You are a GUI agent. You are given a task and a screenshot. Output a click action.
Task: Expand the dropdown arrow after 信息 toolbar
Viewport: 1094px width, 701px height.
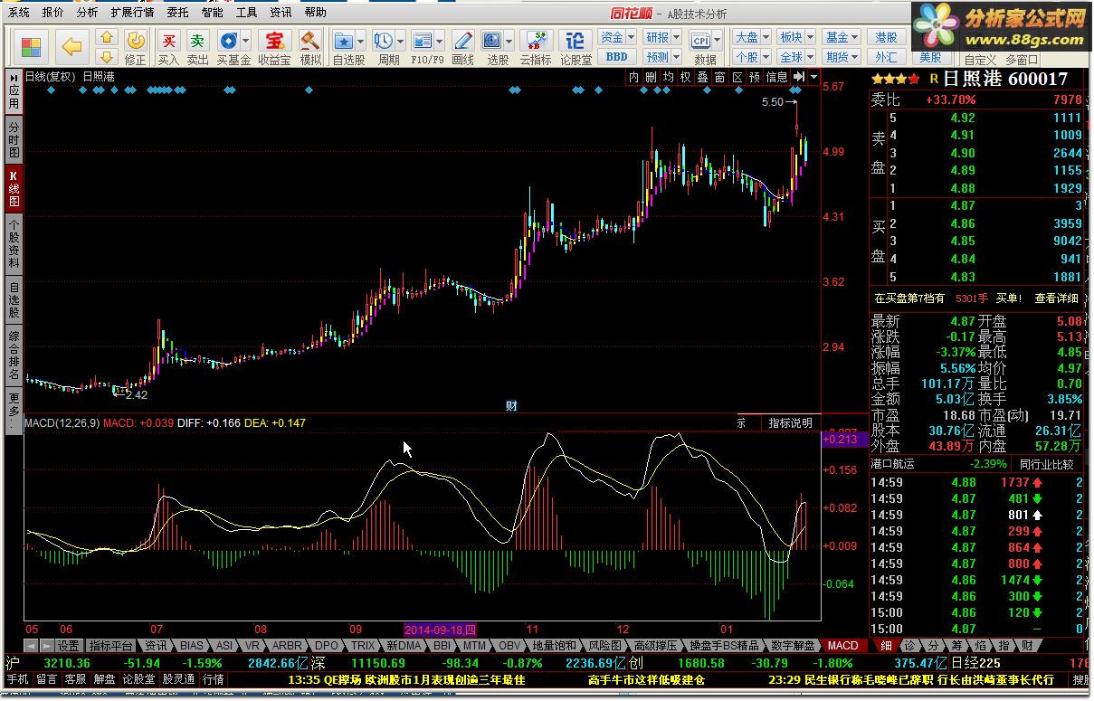[814, 78]
